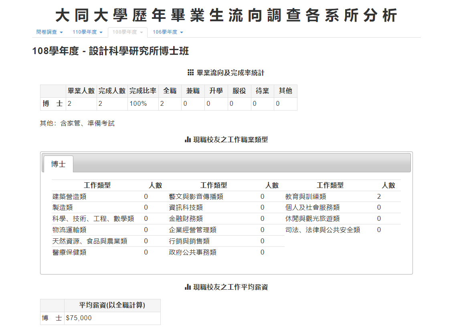Click bar chart icon beside 現職校友之工作平均薪資
Viewport: 457px width, 335px height.
point(188,287)
